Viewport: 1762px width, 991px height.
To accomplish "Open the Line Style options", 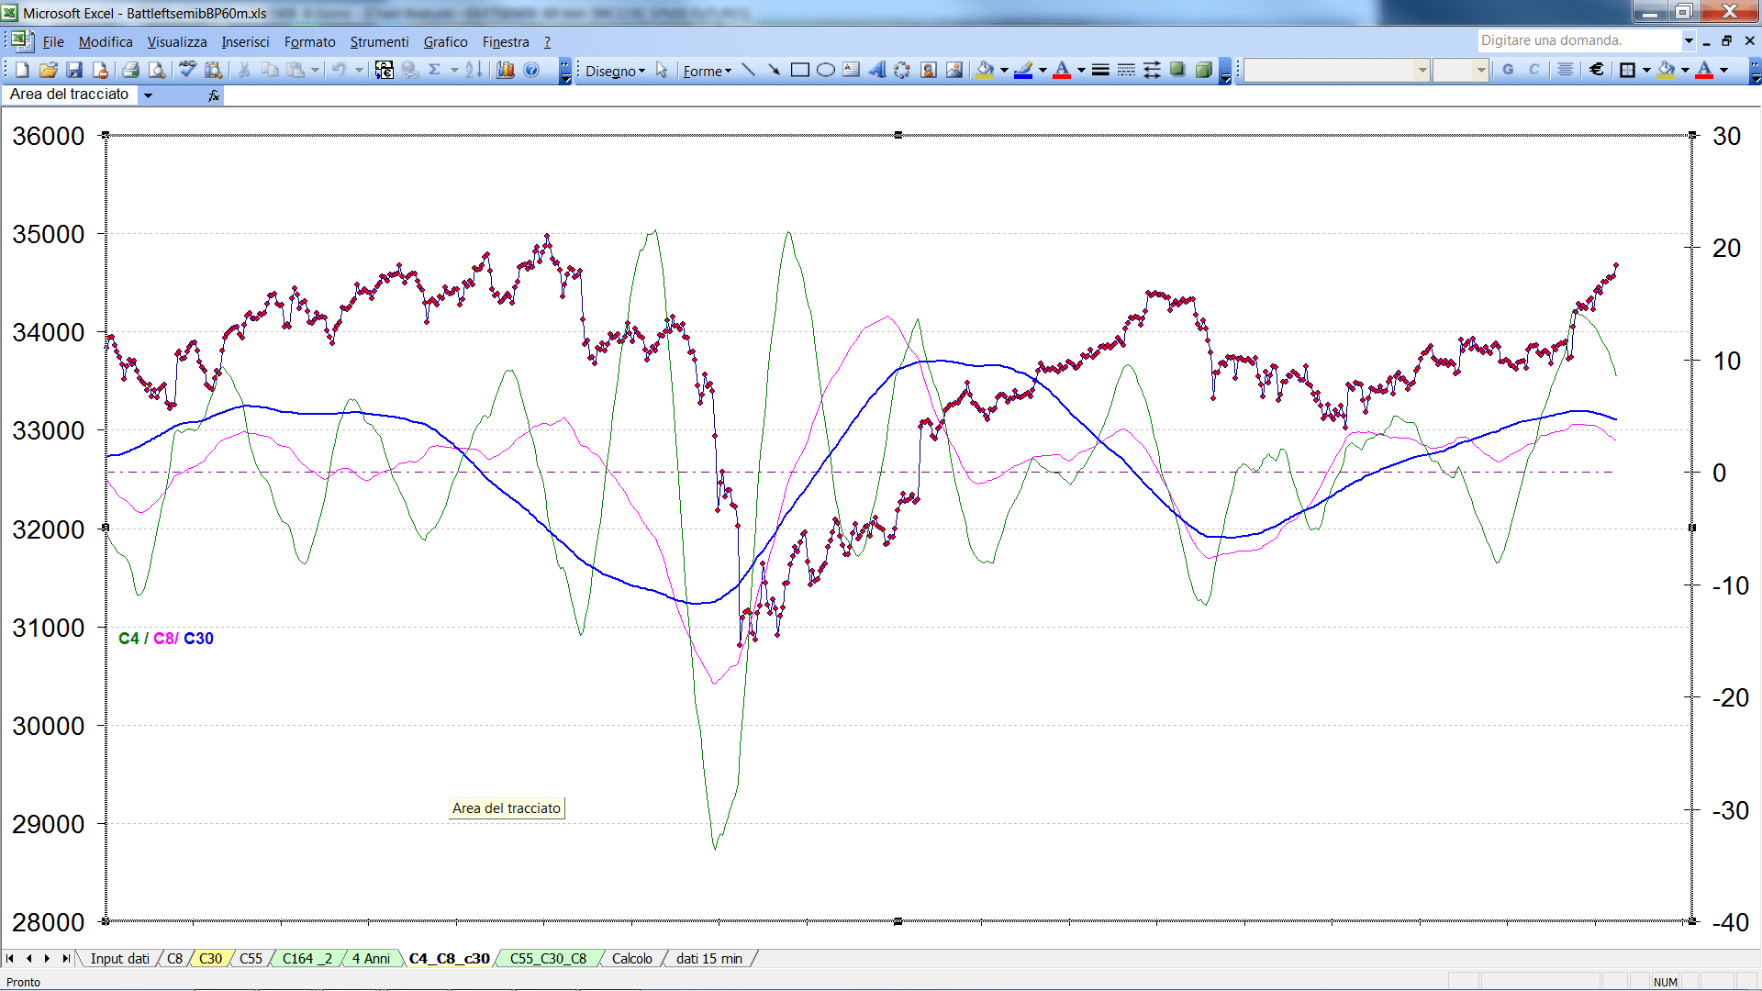I will point(1100,70).
